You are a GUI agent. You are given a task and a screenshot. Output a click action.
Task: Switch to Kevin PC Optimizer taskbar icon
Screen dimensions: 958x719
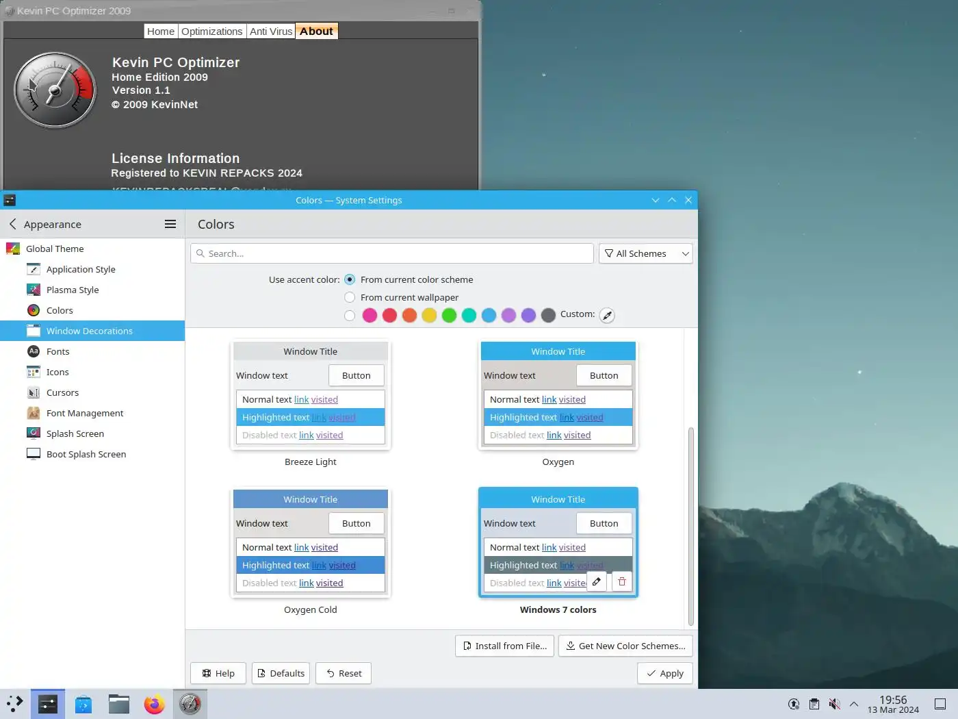(x=190, y=704)
